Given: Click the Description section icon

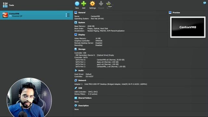Looking at the screenshot, I should [76, 105].
